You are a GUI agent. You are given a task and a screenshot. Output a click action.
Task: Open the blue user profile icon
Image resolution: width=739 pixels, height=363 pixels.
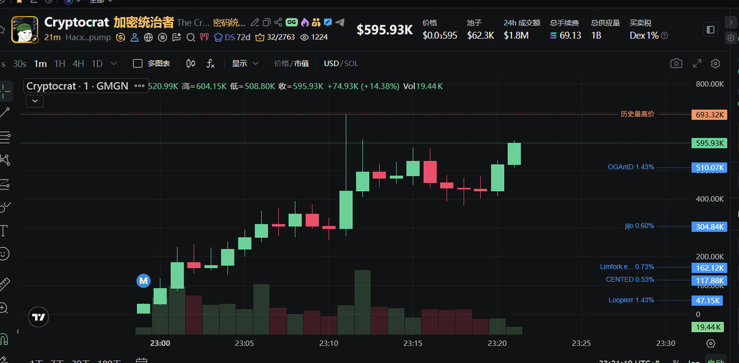coord(134,37)
